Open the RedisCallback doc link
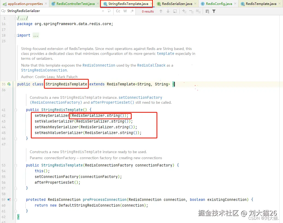The image size is (283, 223). click(x=151, y=65)
